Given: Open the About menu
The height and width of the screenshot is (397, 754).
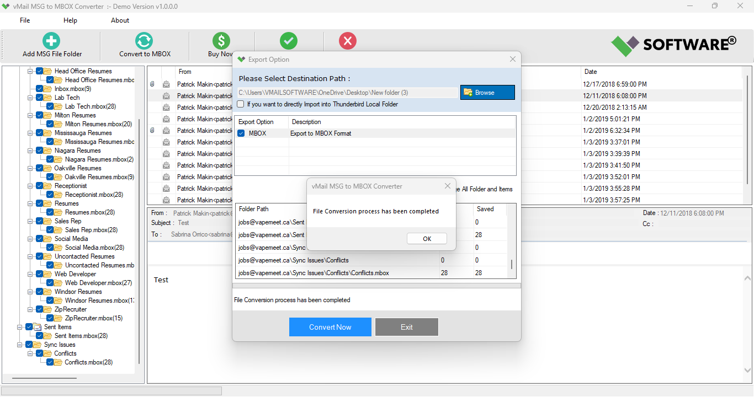Looking at the screenshot, I should 120,20.
